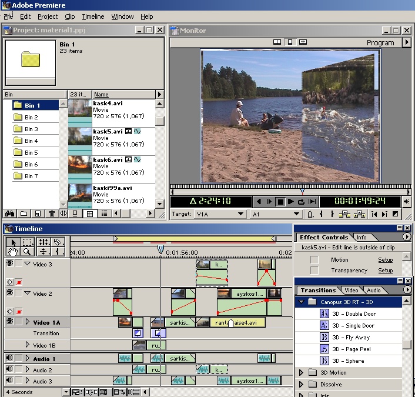Viewport: 415px width, 397px height.
Task: Click the Stop button in Monitor
Action: click(280, 202)
